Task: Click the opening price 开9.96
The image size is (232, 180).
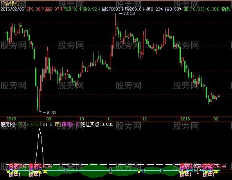Action: pos(34,9)
